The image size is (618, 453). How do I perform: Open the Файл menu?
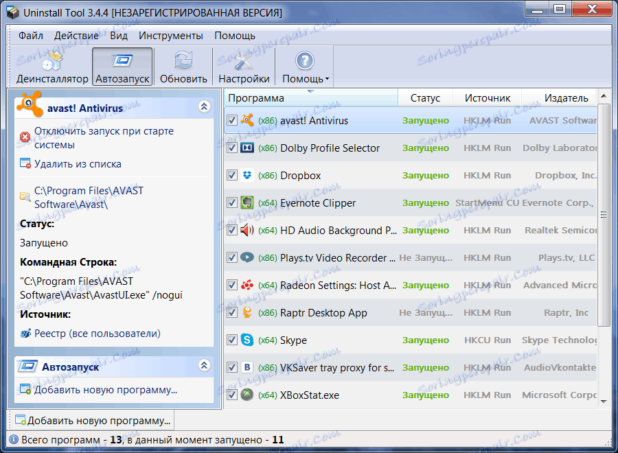click(x=31, y=36)
